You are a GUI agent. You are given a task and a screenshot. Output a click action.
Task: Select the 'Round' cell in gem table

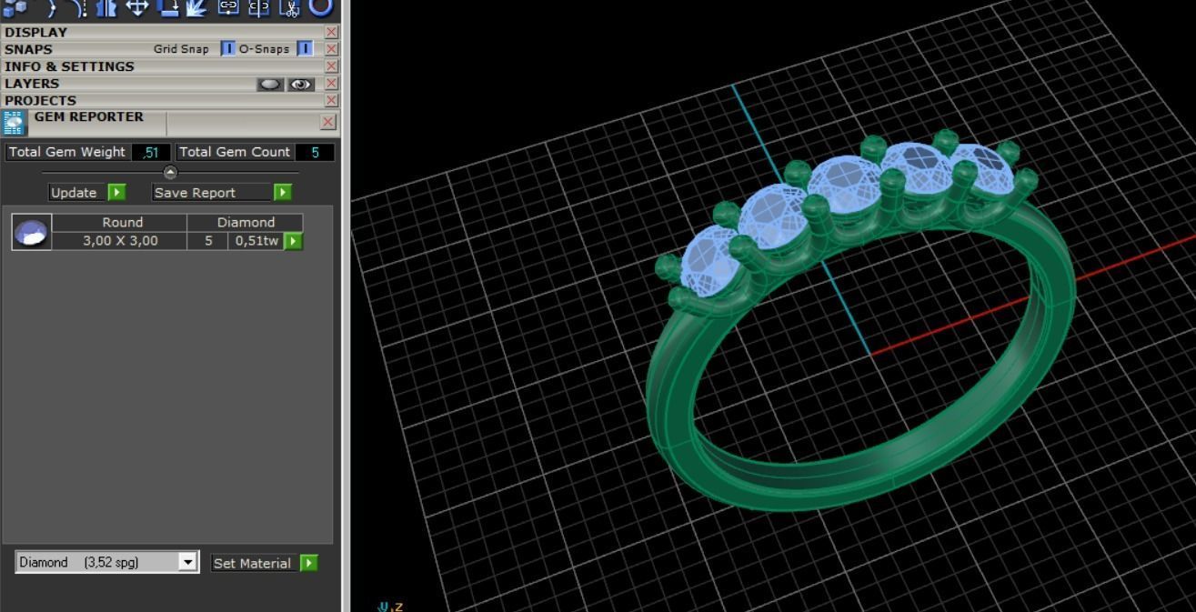pyautogui.click(x=122, y=222)
